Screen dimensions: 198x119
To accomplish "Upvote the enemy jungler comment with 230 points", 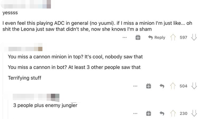I will [x=173, y=113].
